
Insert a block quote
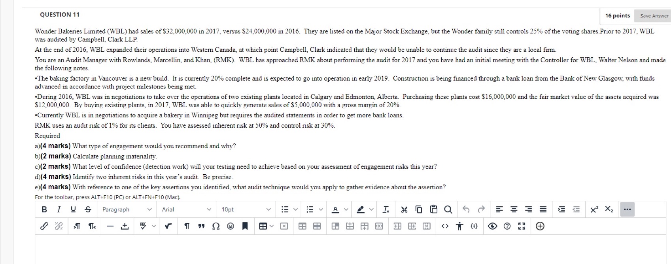point(201,226)
